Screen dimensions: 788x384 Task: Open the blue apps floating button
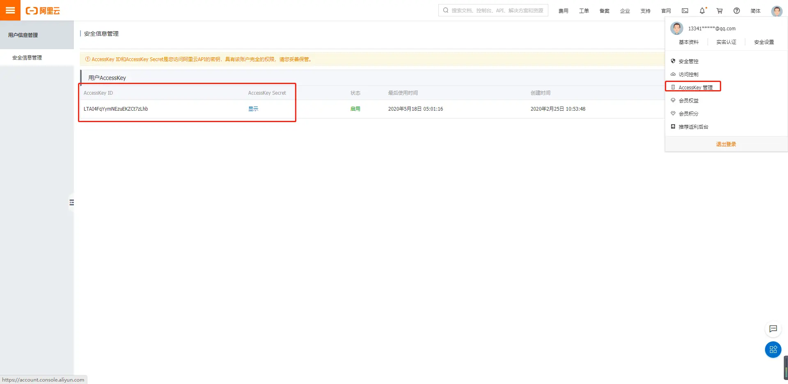[x=773, y=350]
